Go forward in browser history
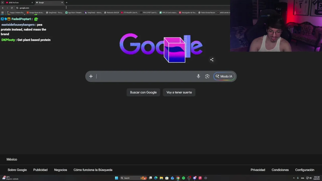Viewport: 322px width, 181px height. [x=7, y=8]
